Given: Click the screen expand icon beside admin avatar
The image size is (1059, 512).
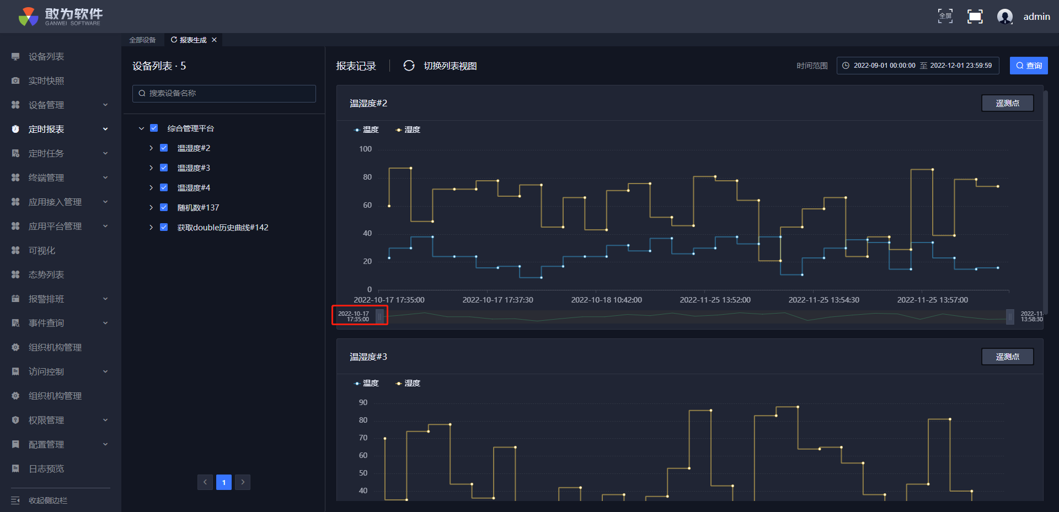Looking at the screenshot, I should (975, 17).
